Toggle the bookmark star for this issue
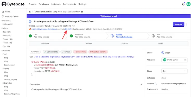Screen dimensions: 191x97 82,12
